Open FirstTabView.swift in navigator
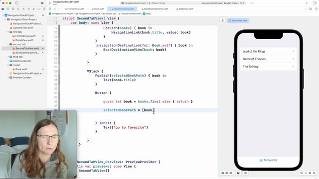 point(24,36)
